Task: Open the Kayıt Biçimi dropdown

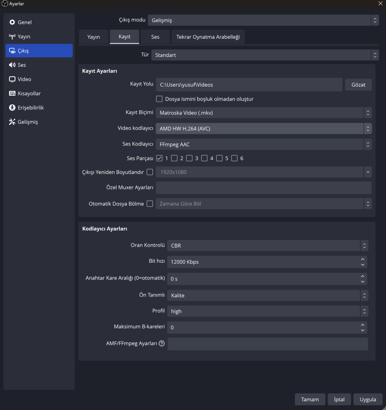Action: pos(263,113)
